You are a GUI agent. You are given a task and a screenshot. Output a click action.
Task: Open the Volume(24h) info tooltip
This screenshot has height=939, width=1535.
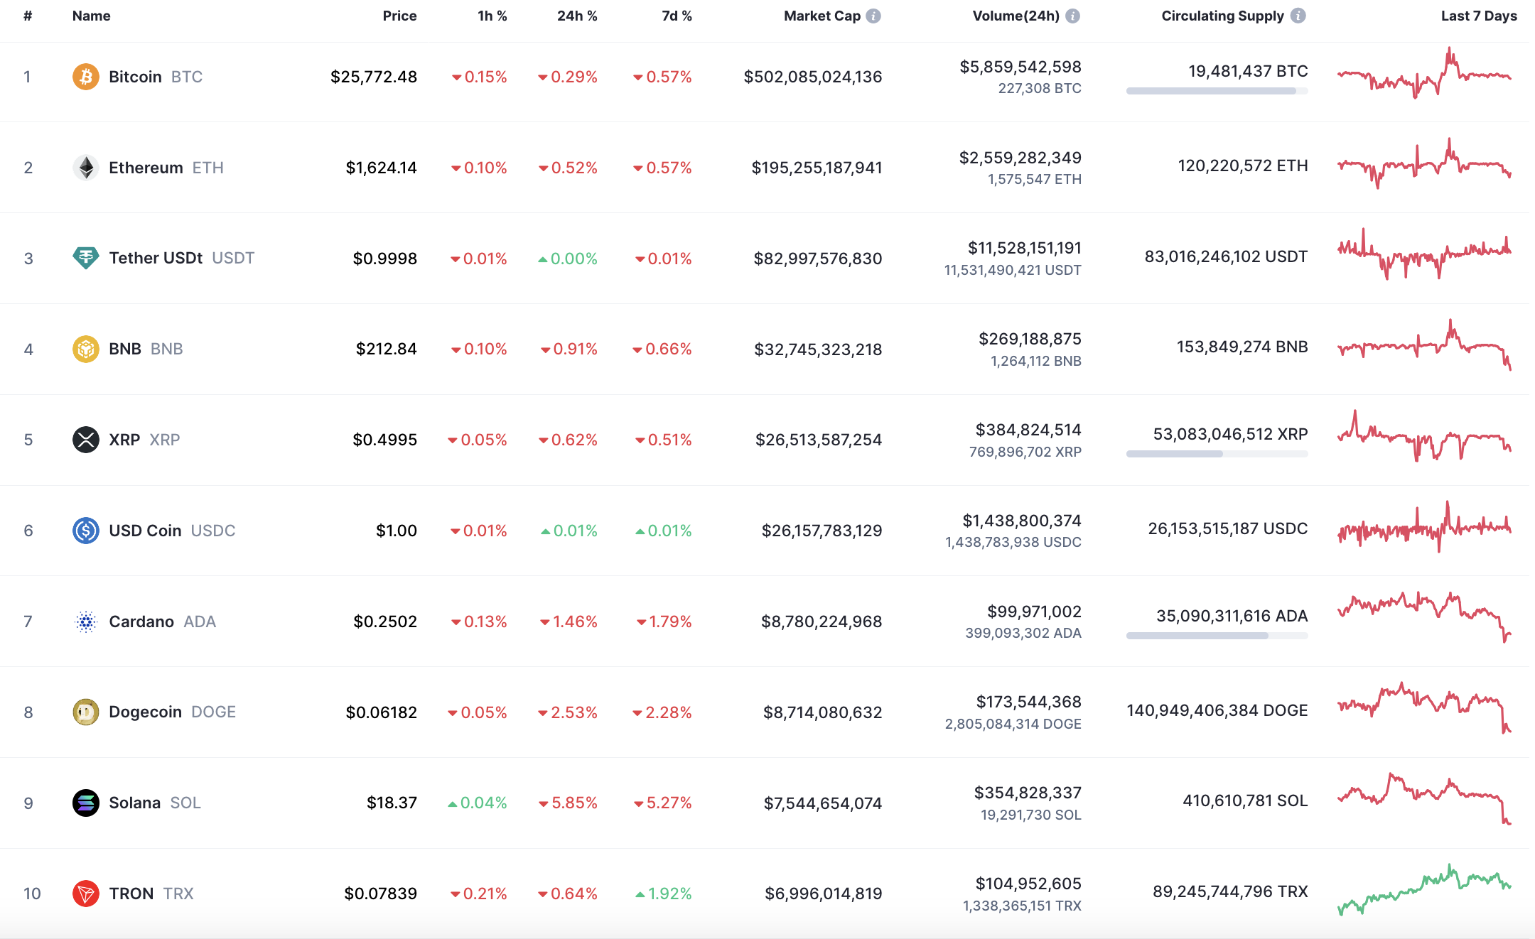coord(1072,15)
